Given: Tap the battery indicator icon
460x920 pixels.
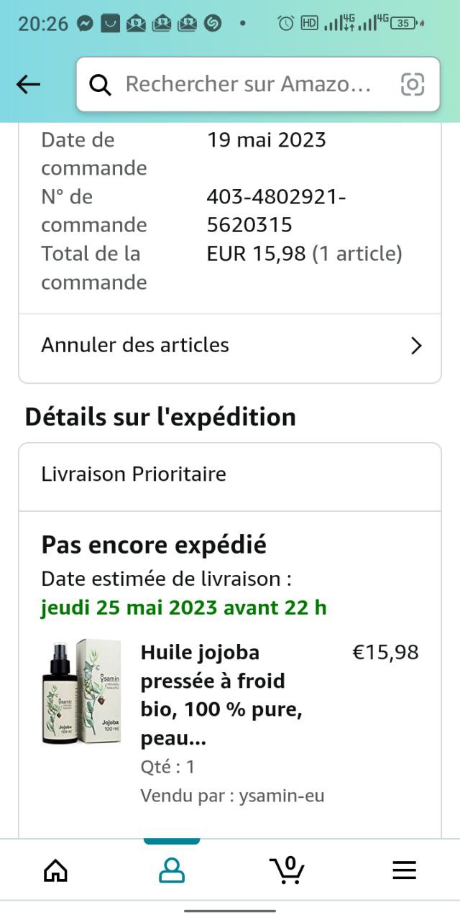Looking at the screenshot, I should click(405, 23).
